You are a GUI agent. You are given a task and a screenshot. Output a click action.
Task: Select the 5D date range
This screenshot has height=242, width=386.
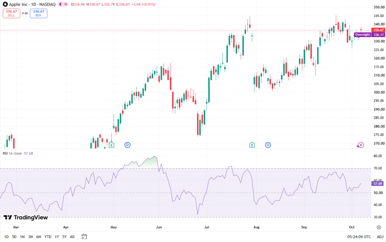[x=14, y=237]
